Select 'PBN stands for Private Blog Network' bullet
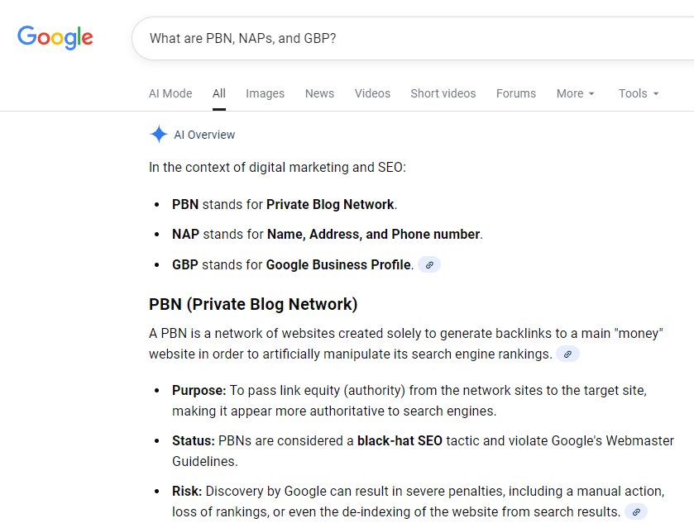The height and width of the screenshot is (523, 694). point(285,205)
